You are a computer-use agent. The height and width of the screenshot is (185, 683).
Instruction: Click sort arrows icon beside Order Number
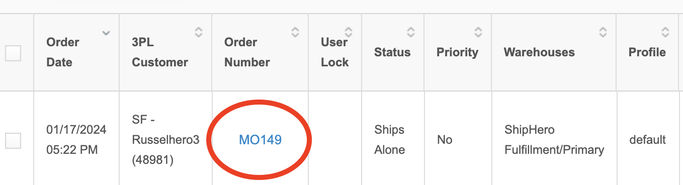pos(295,32)
